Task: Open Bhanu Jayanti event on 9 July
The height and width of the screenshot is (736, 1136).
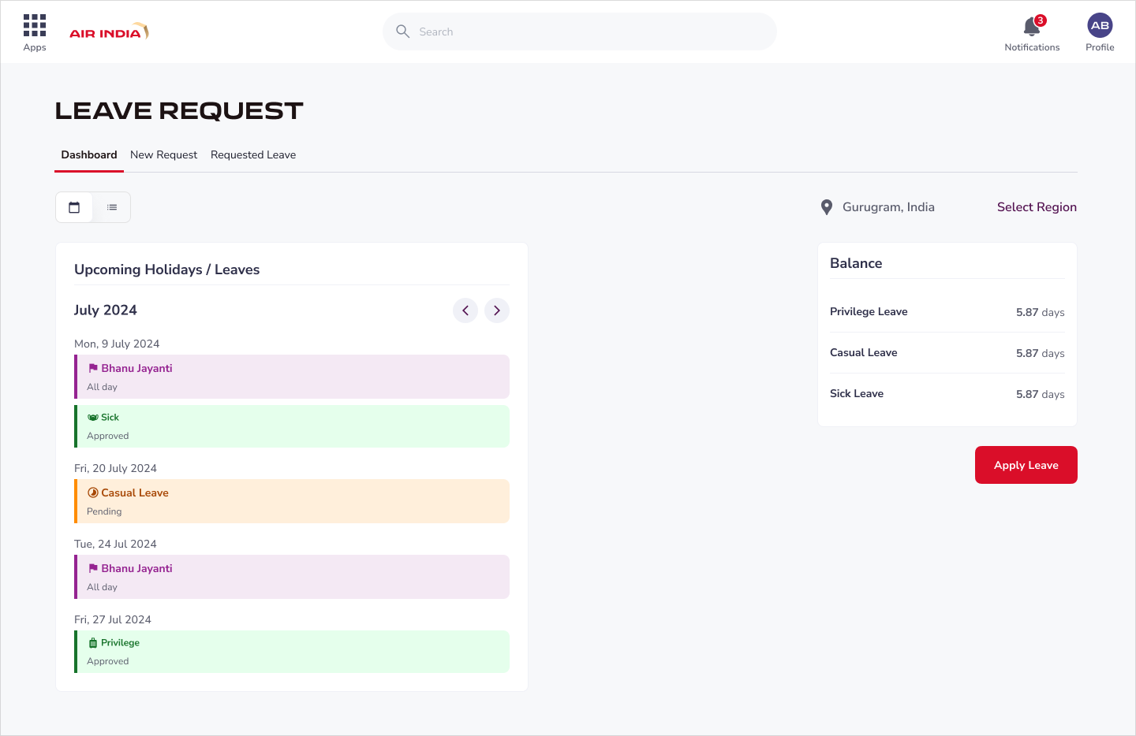Action: 292,377
